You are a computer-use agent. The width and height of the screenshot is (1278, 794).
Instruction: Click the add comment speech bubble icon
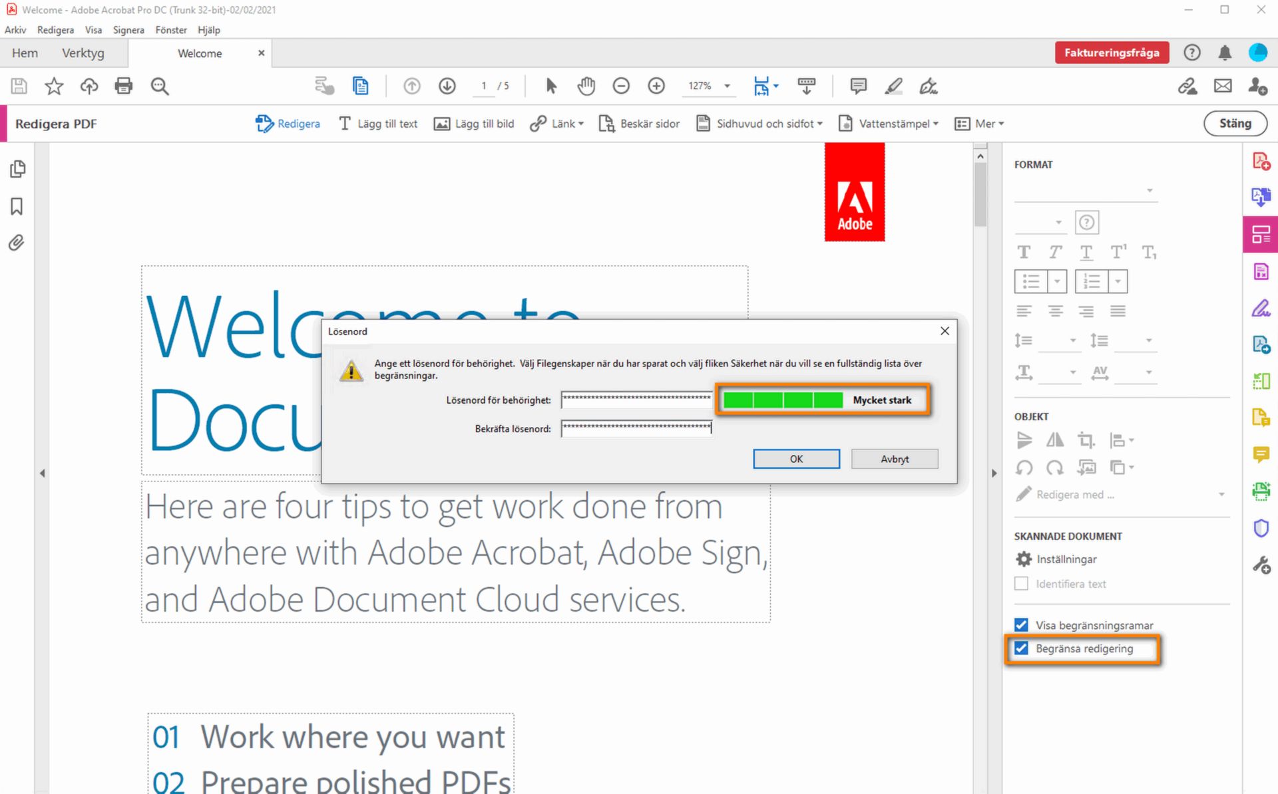pos(859,86)
